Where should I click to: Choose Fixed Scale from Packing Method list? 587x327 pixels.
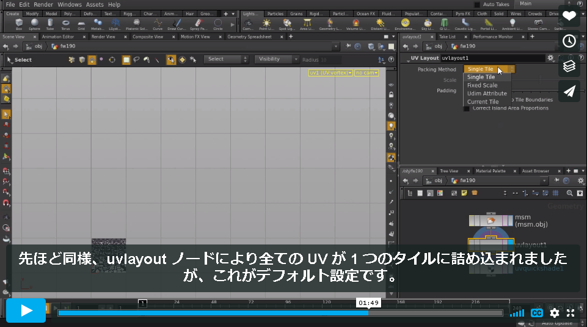coord(482,85)
